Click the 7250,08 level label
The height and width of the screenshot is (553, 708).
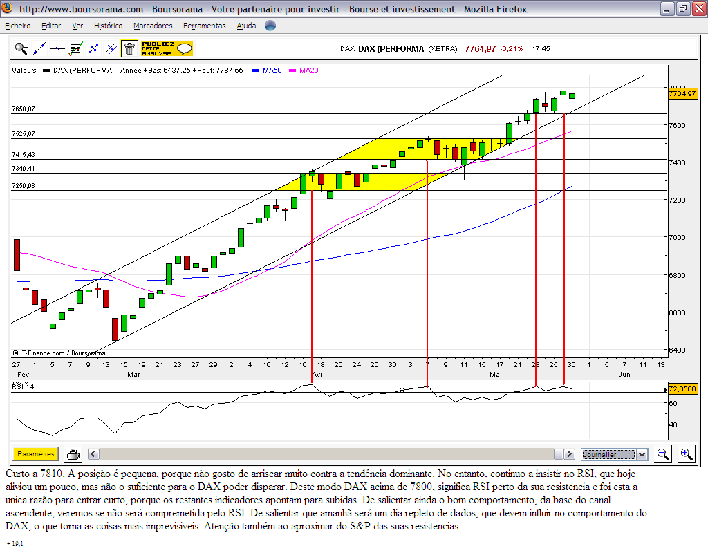click(24, 185)
